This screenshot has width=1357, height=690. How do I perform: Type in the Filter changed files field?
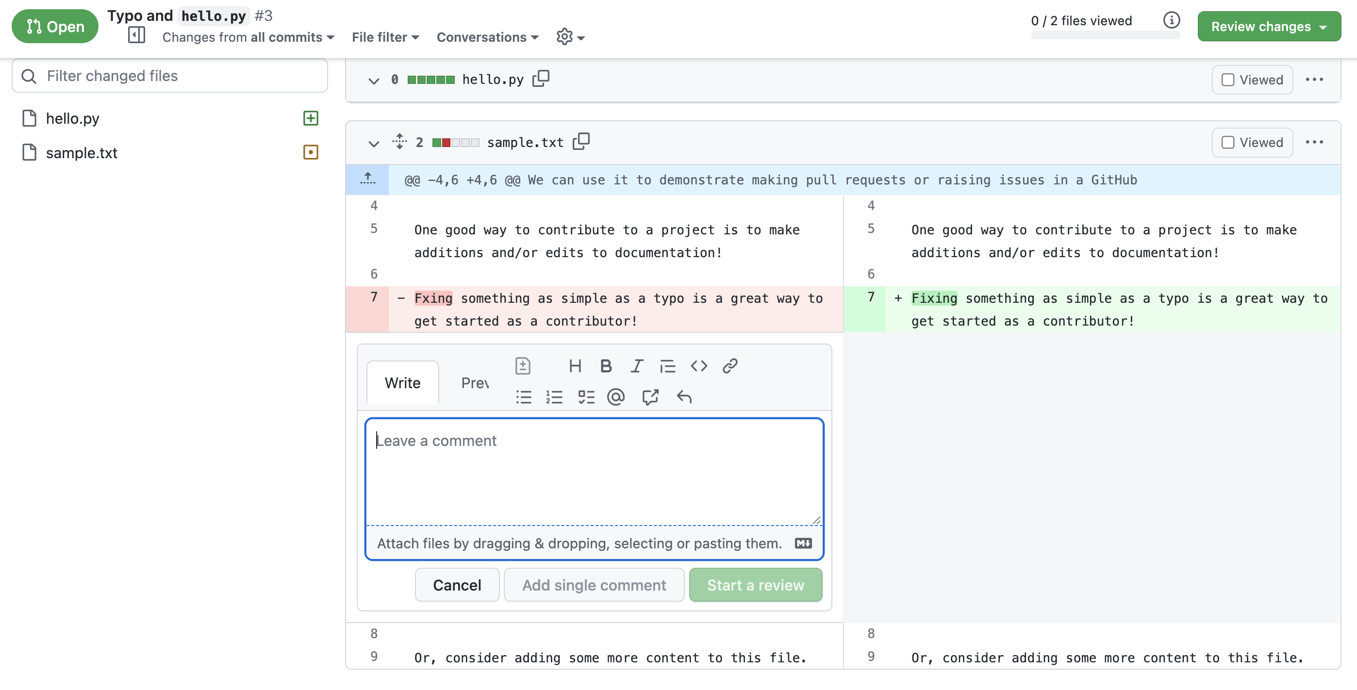pyautogui.click(x=168, y=76)
